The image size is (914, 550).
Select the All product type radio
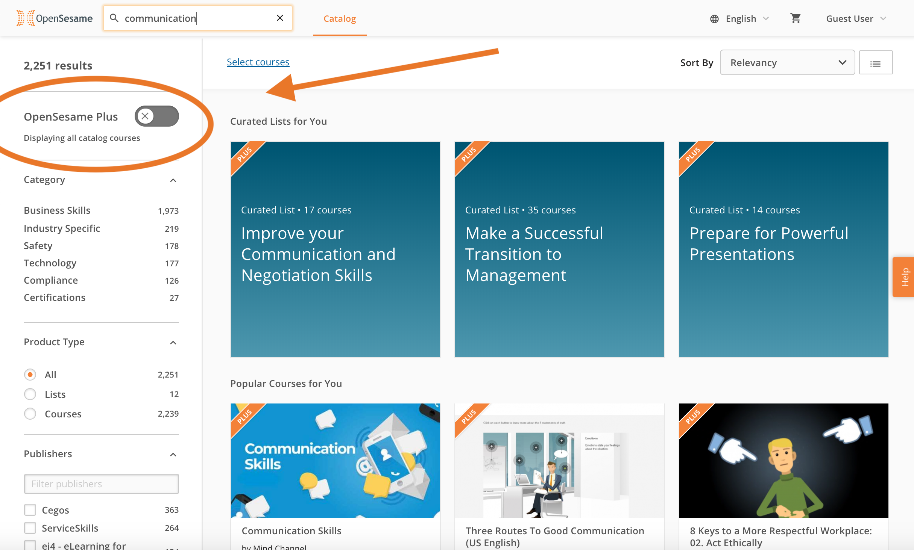(x=30, y=375)
